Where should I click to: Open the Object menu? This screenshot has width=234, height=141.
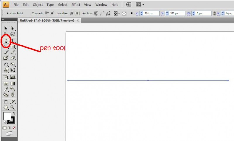38,5
